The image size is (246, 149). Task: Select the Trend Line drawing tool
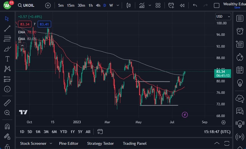pos(7,29)
